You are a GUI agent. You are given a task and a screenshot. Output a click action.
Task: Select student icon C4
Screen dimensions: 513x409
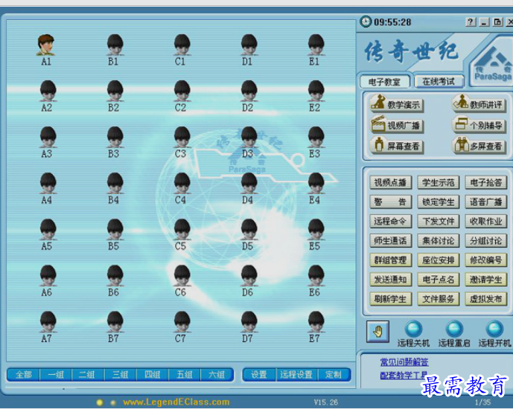(x=182, y=184)
